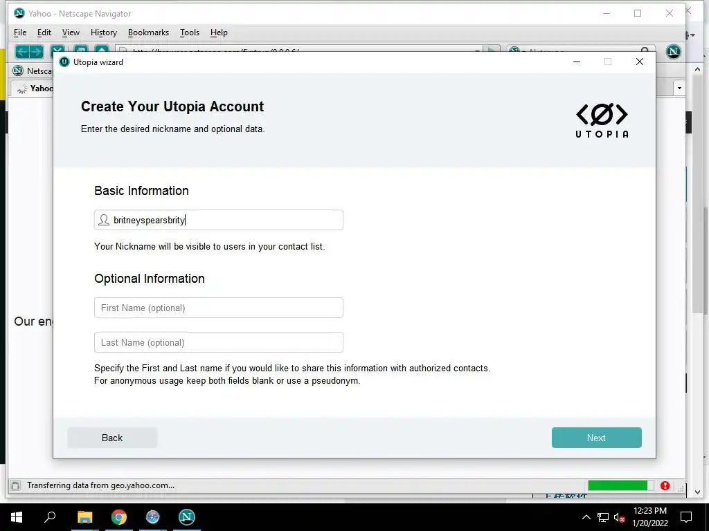Click the Netscape title bar app icon
This screenshot has width=709, height=531.
click(x=19, y=13)
